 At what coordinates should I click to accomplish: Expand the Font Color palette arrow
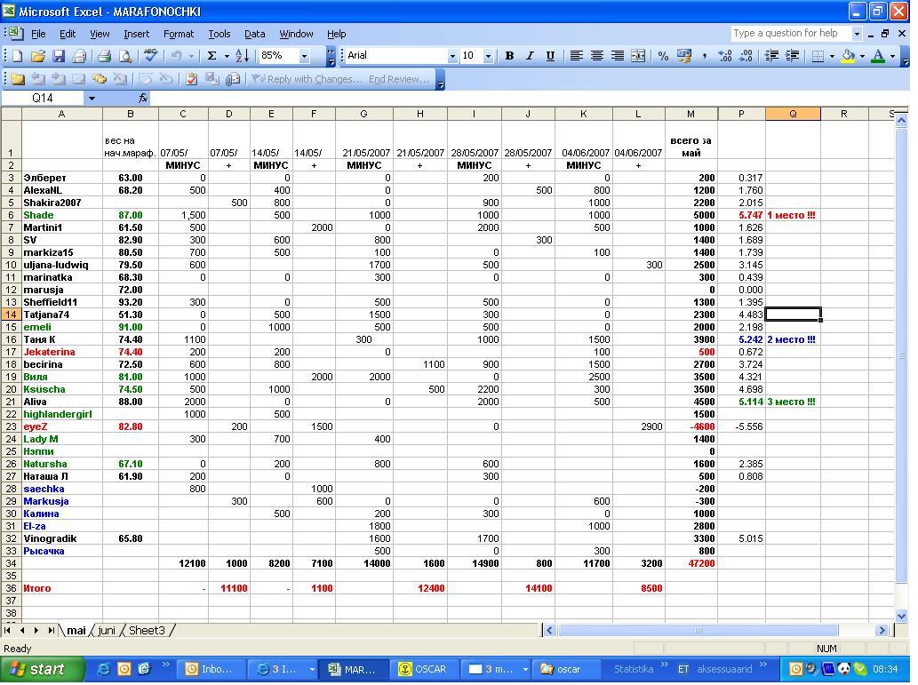click(892, 56)
